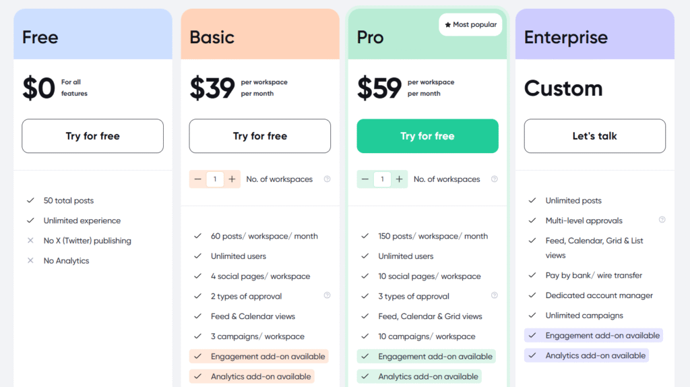Click the X beside No X (Twitter) publishing
Image resolution: width=690 pixels, height=387 pixels.
coord(30,241)
